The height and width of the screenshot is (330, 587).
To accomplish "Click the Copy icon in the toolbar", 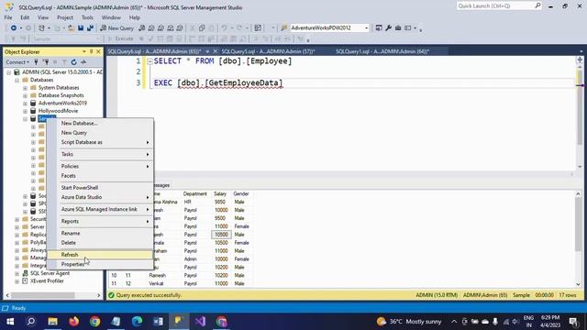I will [202, 28].
